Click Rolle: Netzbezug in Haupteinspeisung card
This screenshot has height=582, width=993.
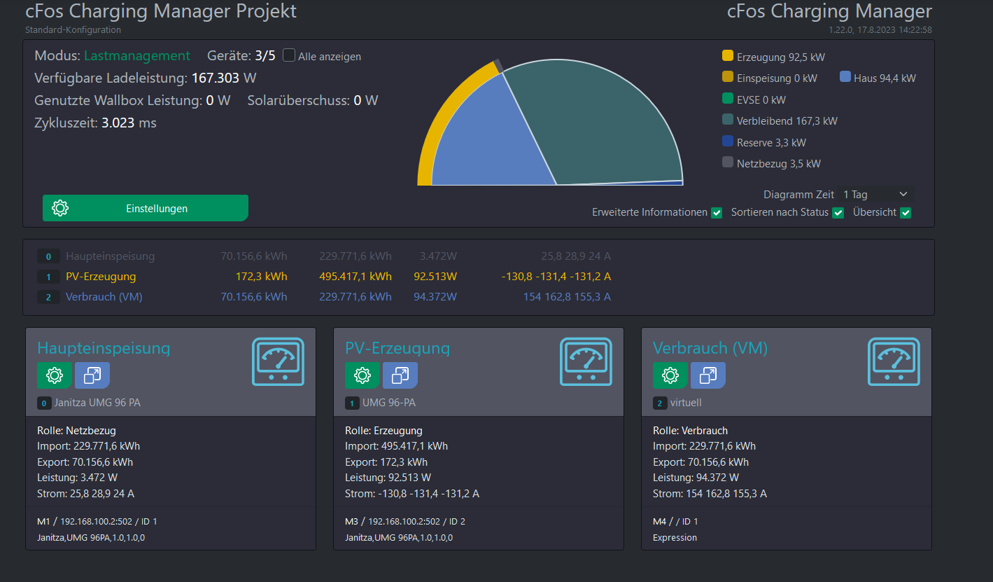[76, 431]
